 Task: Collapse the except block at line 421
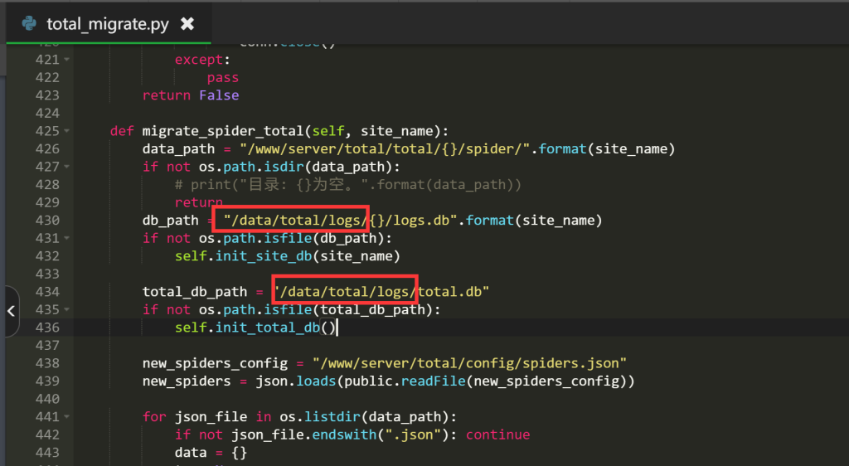66,61
